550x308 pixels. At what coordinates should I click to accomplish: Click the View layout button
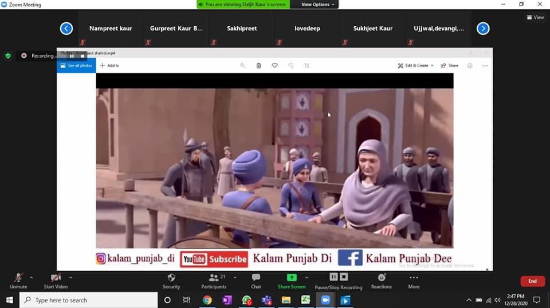click(x=535, y=17)
